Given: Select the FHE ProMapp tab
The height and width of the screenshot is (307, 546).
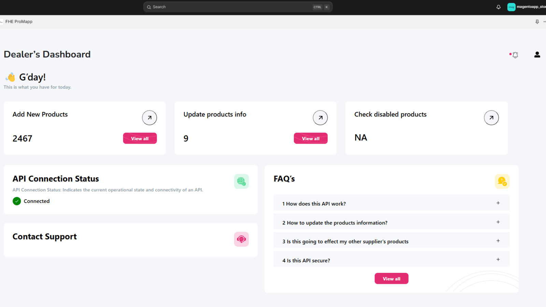Looking at the screenshot, I should click(18, 21).
